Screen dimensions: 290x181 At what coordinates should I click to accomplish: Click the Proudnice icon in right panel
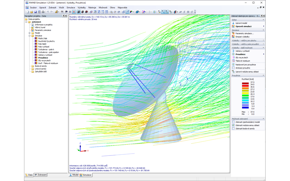click(x=233, y=54)
